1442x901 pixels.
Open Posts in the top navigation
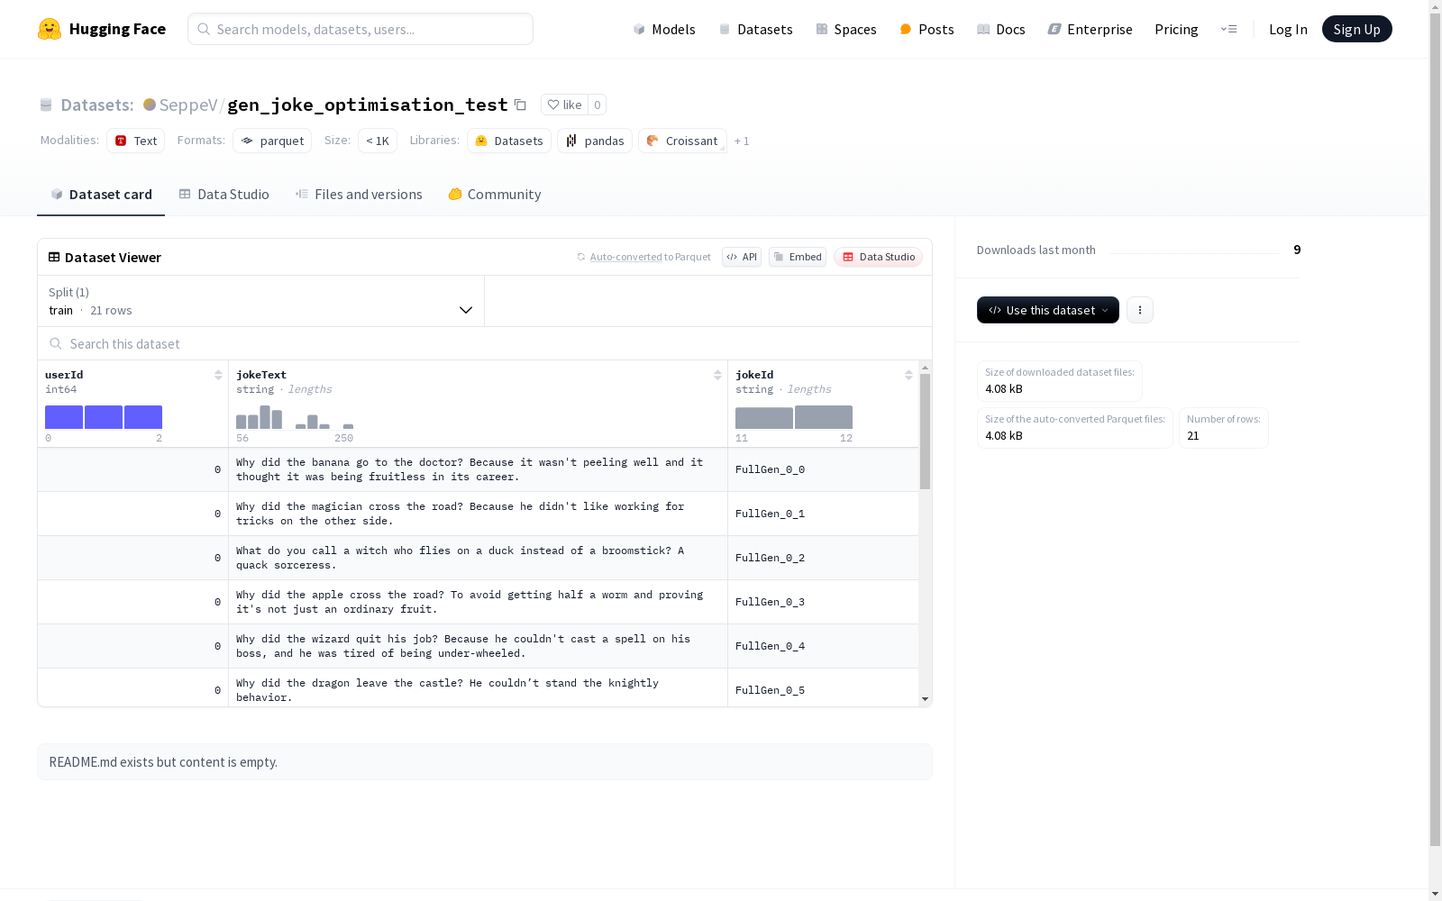coord(926,29)
